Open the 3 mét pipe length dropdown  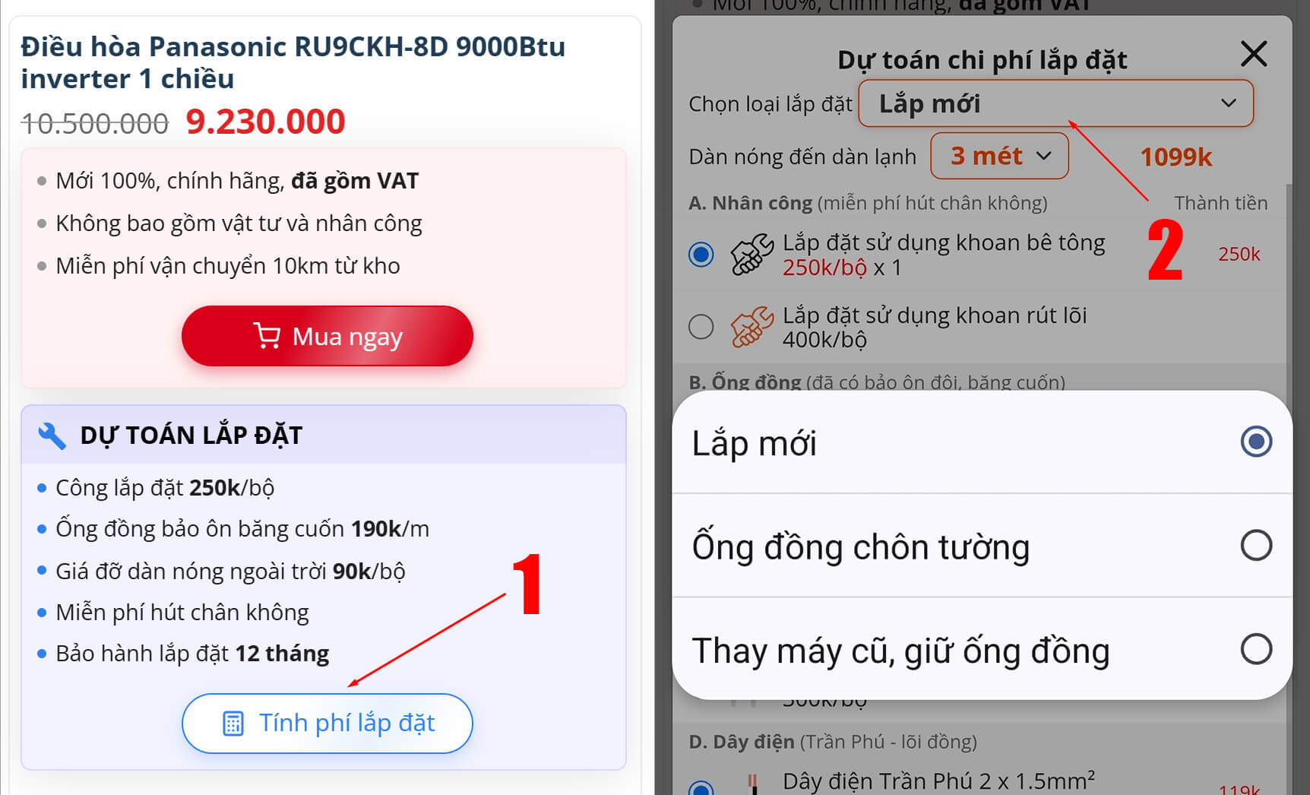999,156
